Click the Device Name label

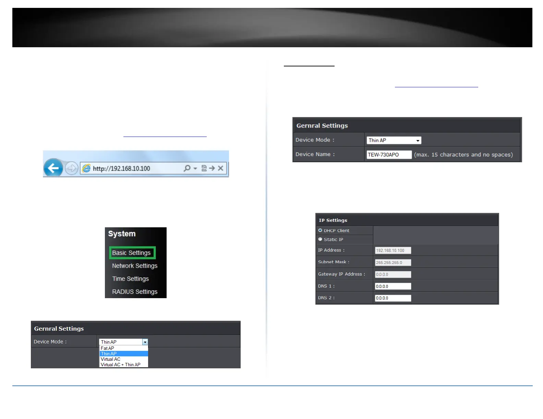tap(315, 154)
